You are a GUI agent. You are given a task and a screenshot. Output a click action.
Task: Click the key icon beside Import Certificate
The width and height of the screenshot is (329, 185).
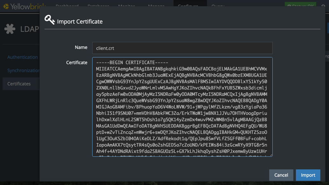point(50,20)
